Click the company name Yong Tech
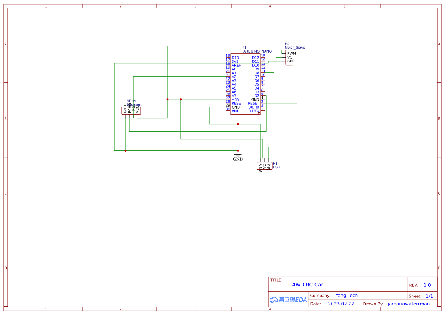445x315 pixels. [347, 295]
